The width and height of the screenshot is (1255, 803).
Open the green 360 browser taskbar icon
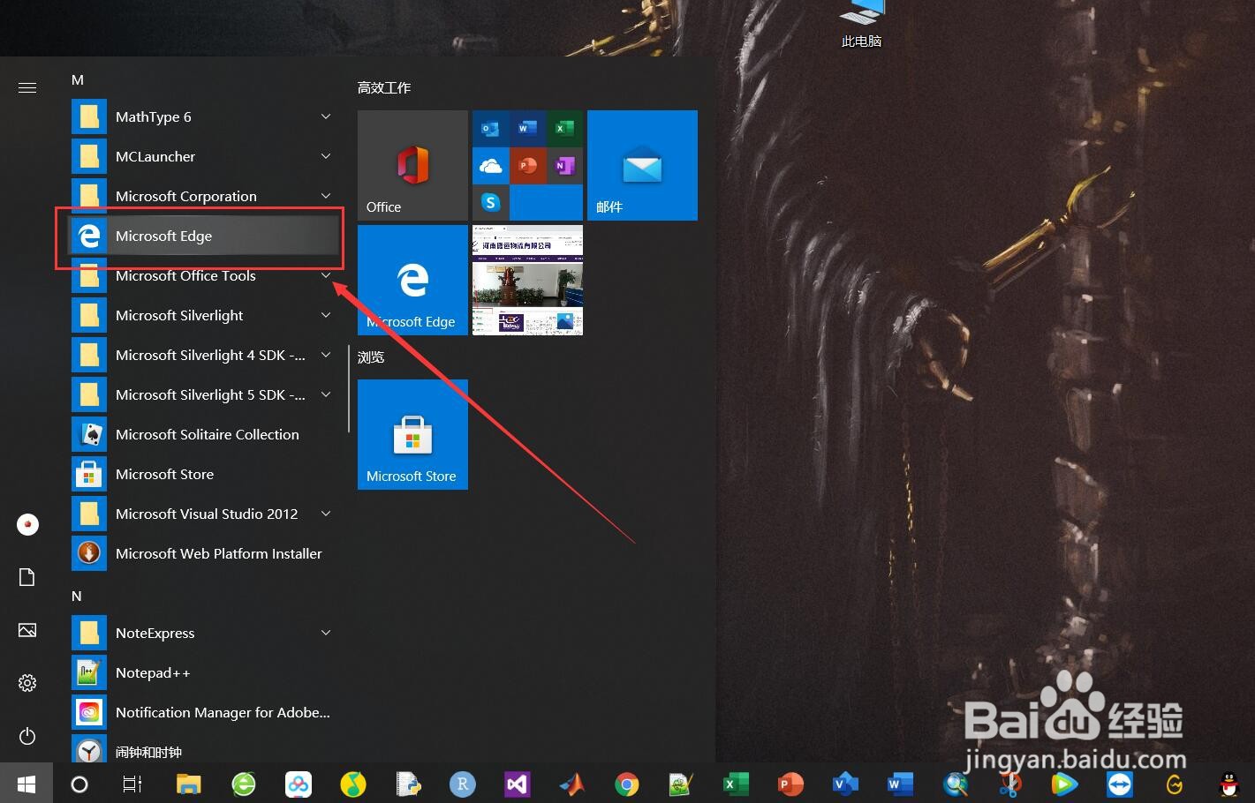pyautogui.click(x=244, y=784)
